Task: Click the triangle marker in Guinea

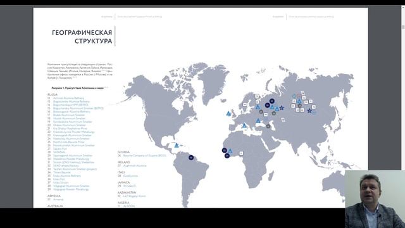Action: pos(230,151)
